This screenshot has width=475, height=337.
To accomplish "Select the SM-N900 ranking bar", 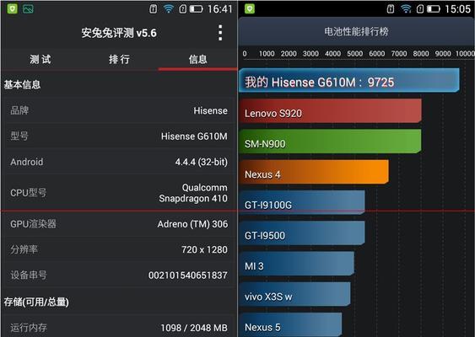I will 330,142.
